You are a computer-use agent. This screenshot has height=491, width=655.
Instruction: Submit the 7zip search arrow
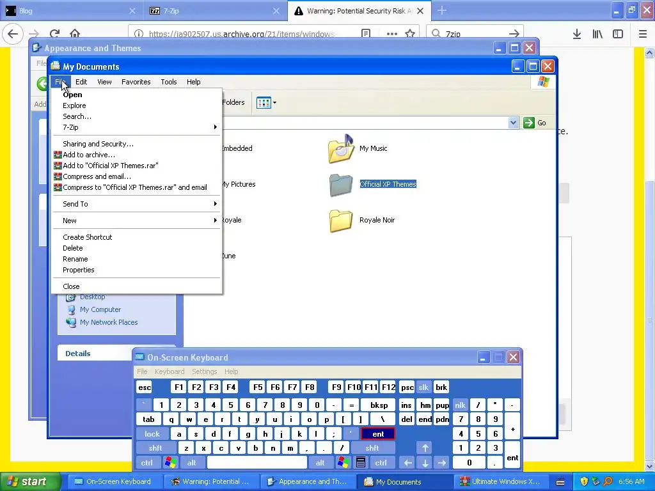pos(514,34)
